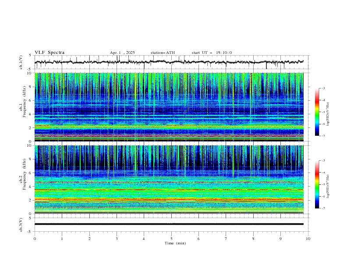Click the "-5" tick on upper colorbar

[x=323, y=112]
